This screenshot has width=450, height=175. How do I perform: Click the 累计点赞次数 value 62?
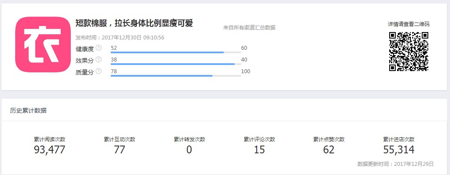click(x=329, y=149)
